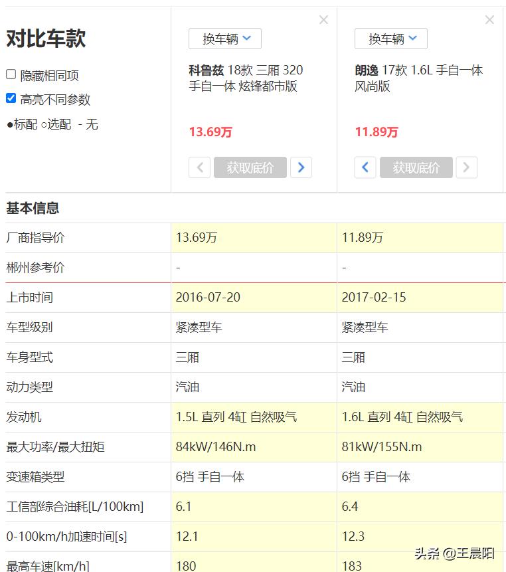
Task: Select the 12.1 acceleration value
Action: click(x=187, y=537)
